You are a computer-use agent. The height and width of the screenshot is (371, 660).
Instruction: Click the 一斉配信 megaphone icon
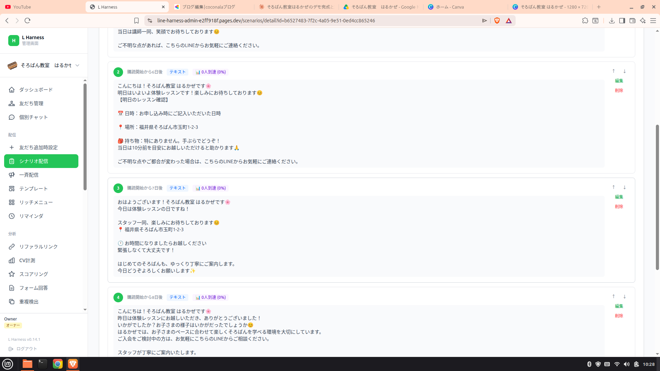[x=12, y=175]
